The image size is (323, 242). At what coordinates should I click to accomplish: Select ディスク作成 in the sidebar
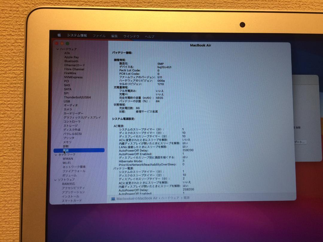72,130
